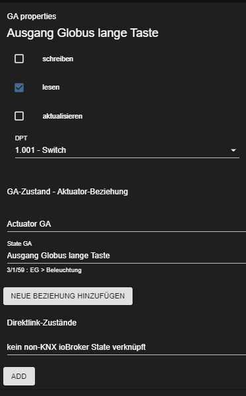This screenshot has height=396, width=246.
Task: Select the '1.001 - Switch' DPT value
Action: [x=40, y=150]
